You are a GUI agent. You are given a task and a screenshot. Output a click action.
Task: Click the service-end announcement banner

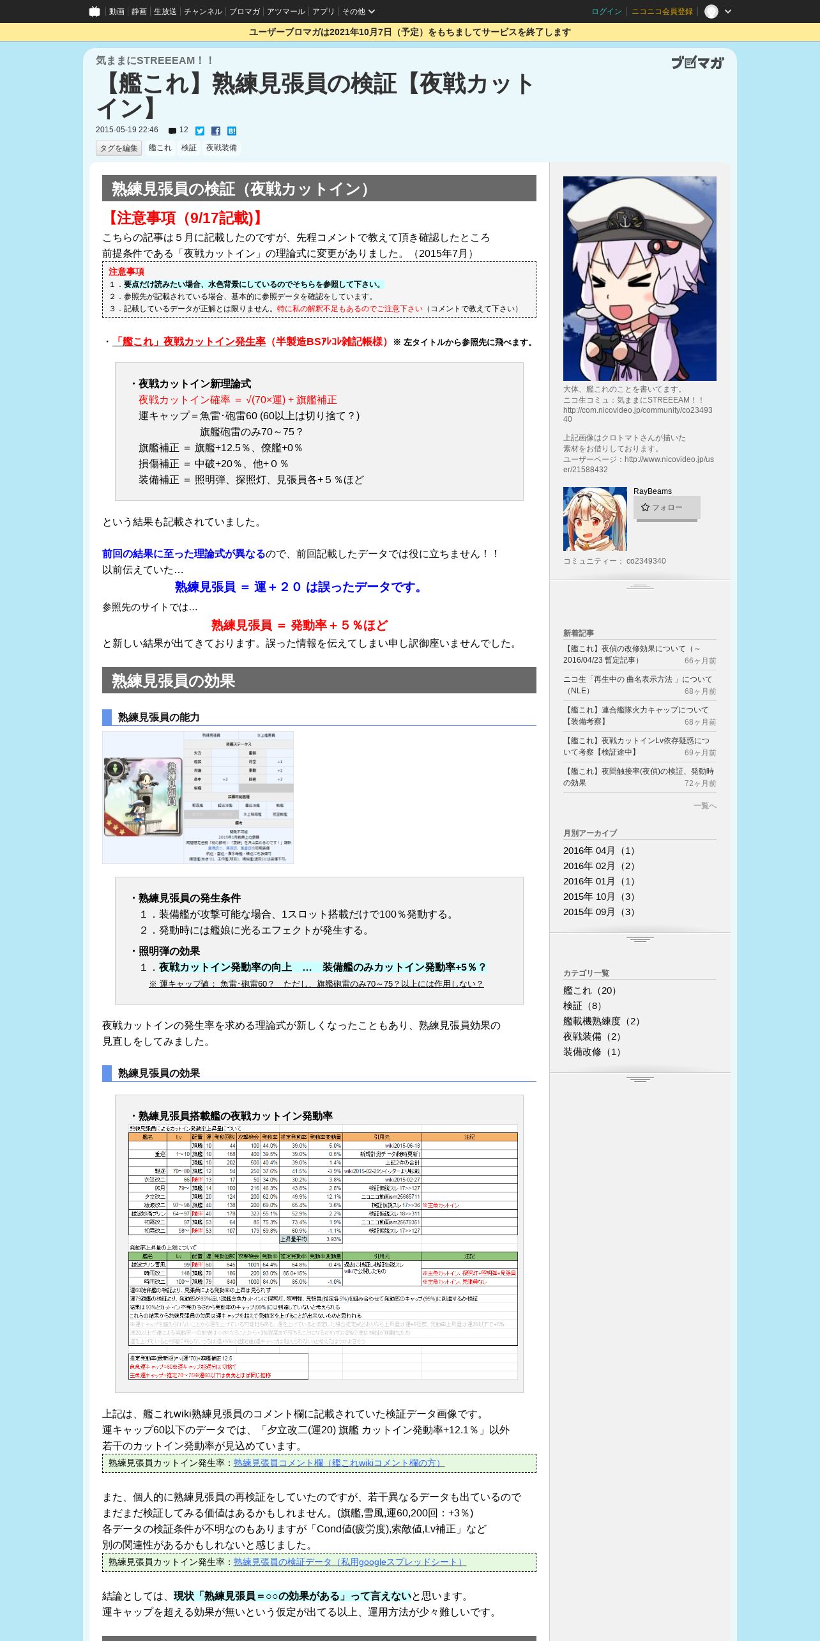410,32
